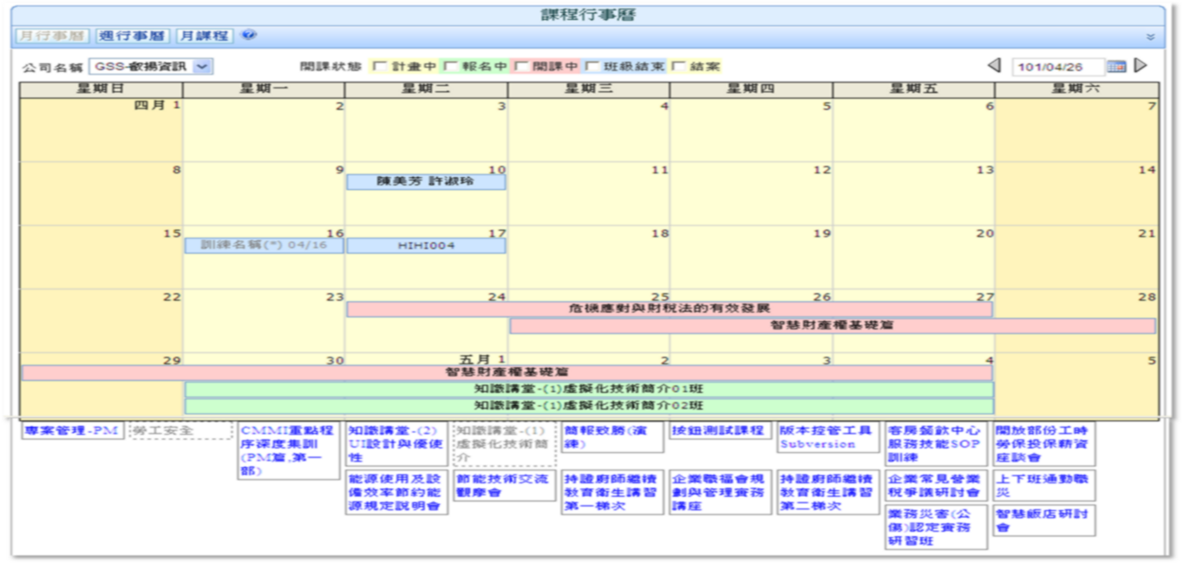1183x563 pixels.
Task: Open 知識講堂-(1)虛擬化技術簡介01班 event
Action: [x=589, y=390]
